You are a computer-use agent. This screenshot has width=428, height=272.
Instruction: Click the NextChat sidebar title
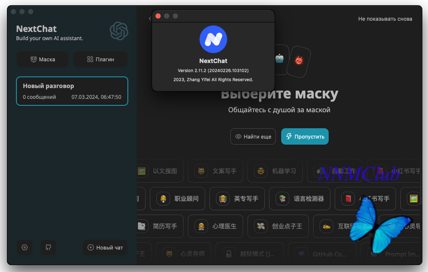pos(36,28)
